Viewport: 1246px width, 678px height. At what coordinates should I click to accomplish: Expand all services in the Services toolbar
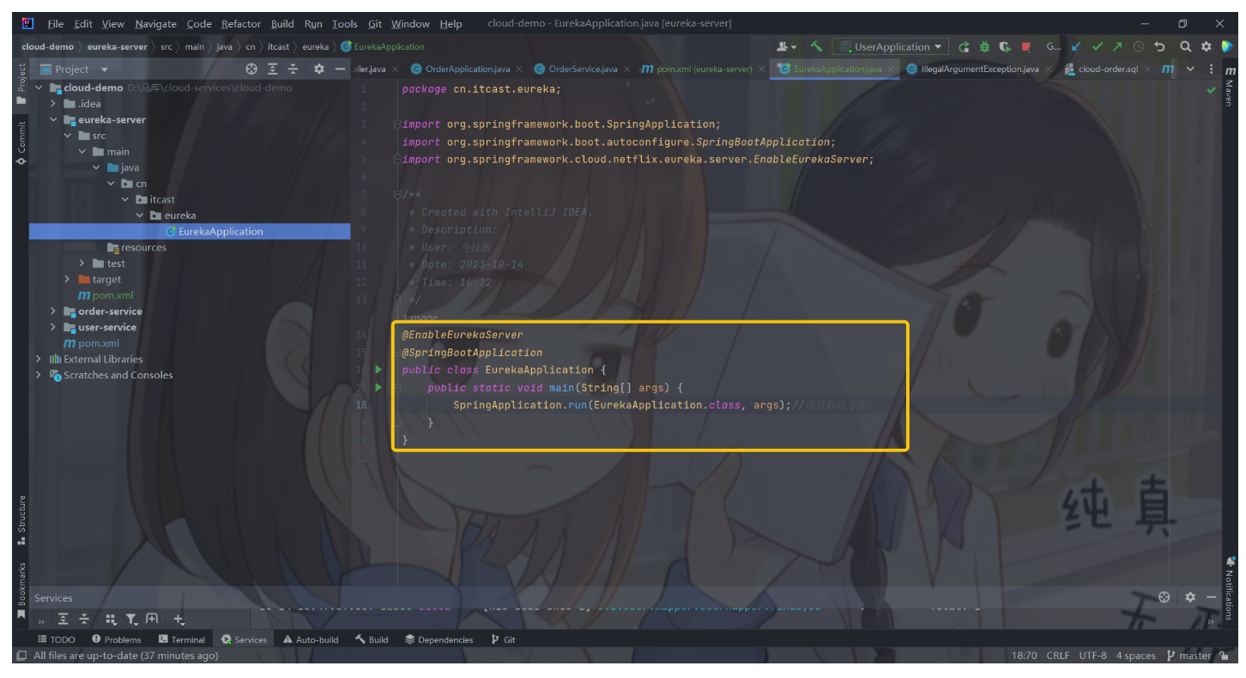(64, 619)
